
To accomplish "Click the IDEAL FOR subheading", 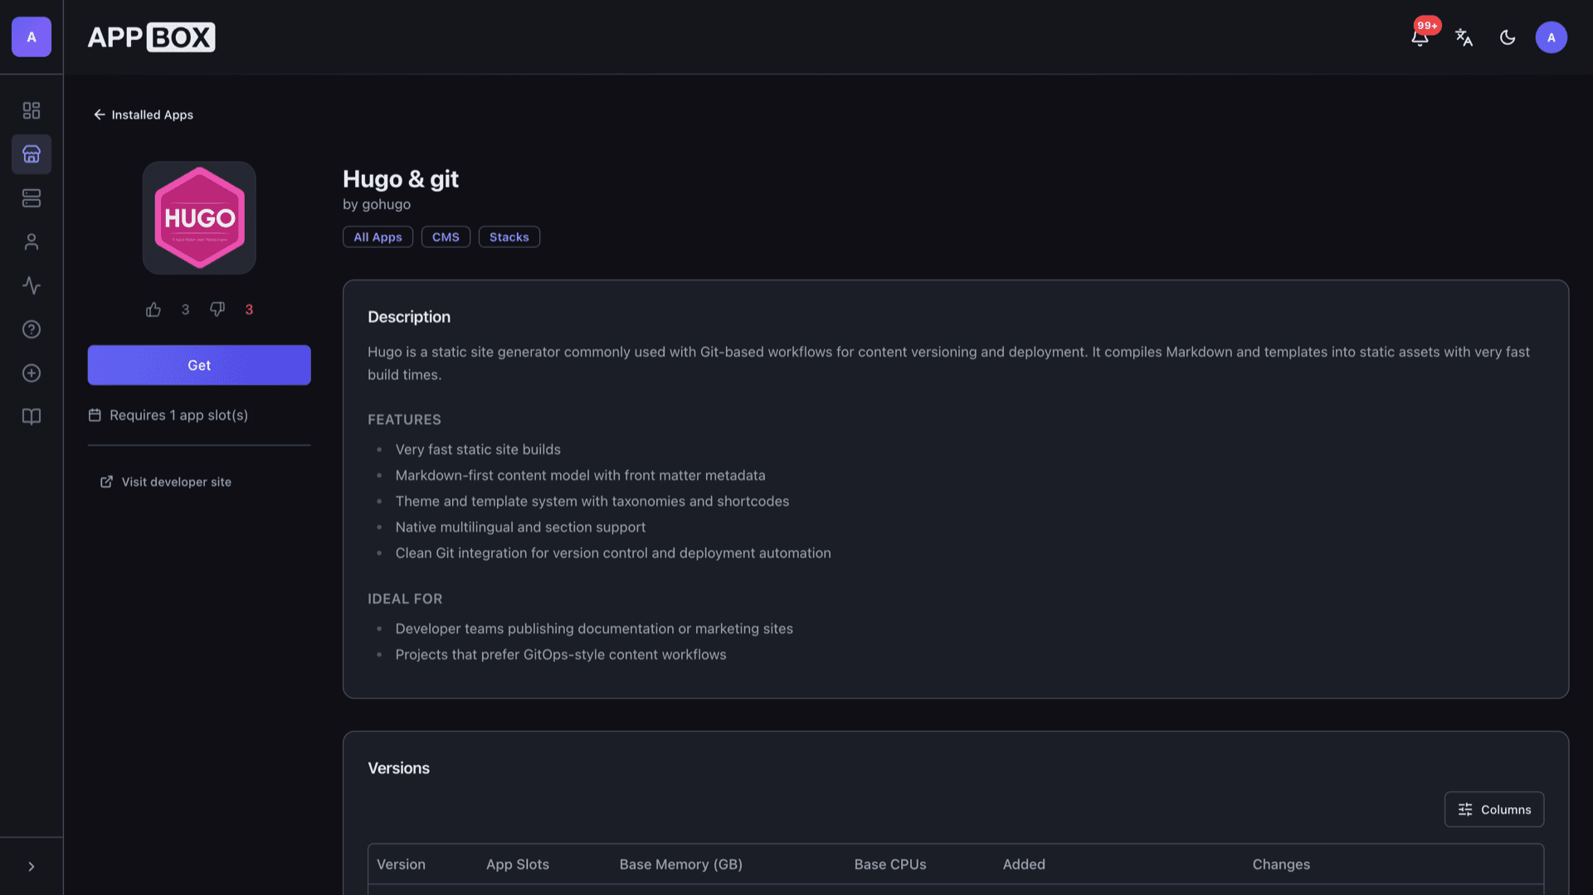I will coord(405,599).
